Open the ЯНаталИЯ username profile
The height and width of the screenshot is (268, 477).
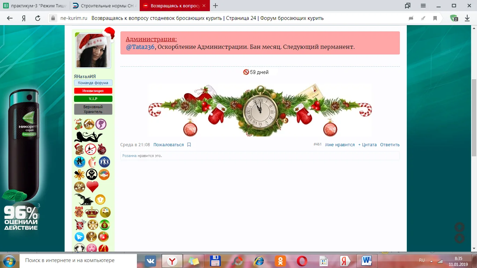(85, 76)
